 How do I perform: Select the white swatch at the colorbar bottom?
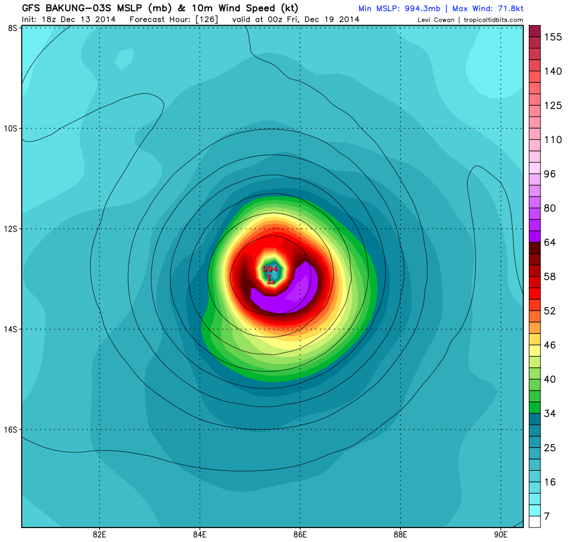tap(535, 521)
